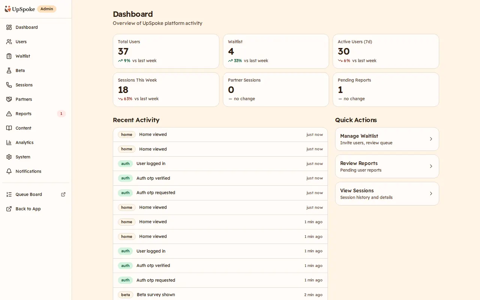Screen dimensions: 480x300
Task: Click the Active Users (7d) stat card
Action: pos(386,51)
